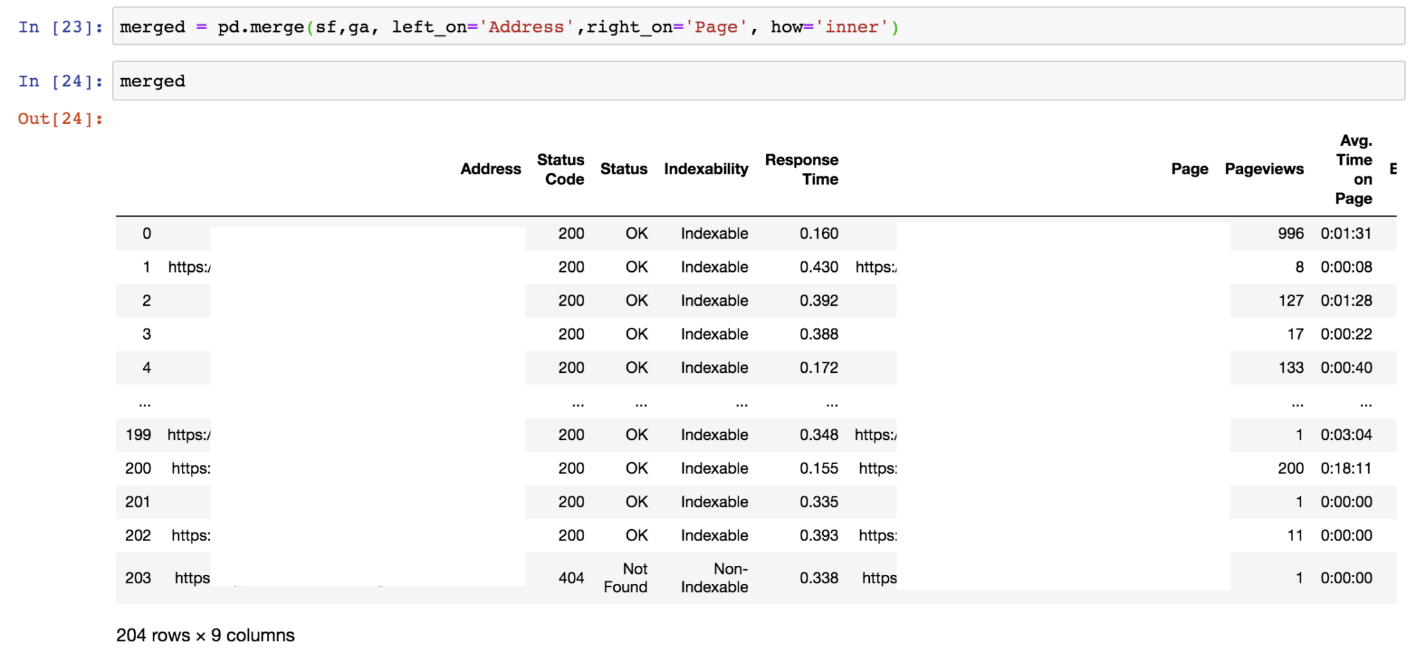Select the In [24] cell containing 'merged'
The image size is (1416, 653).
pyautogui.click(x=152, y=81)
